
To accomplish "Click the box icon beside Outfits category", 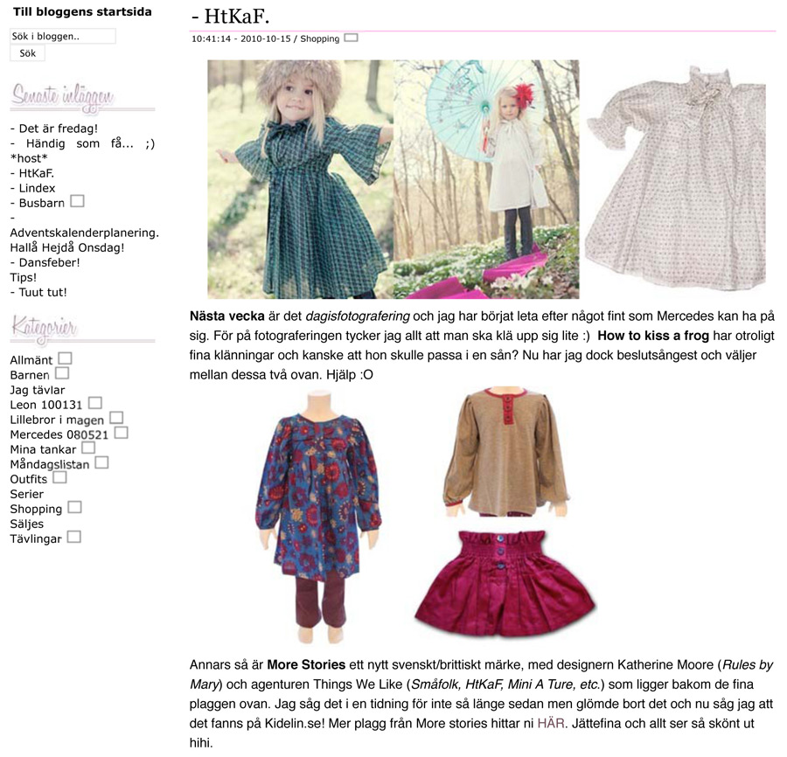I will coord(59,477).
